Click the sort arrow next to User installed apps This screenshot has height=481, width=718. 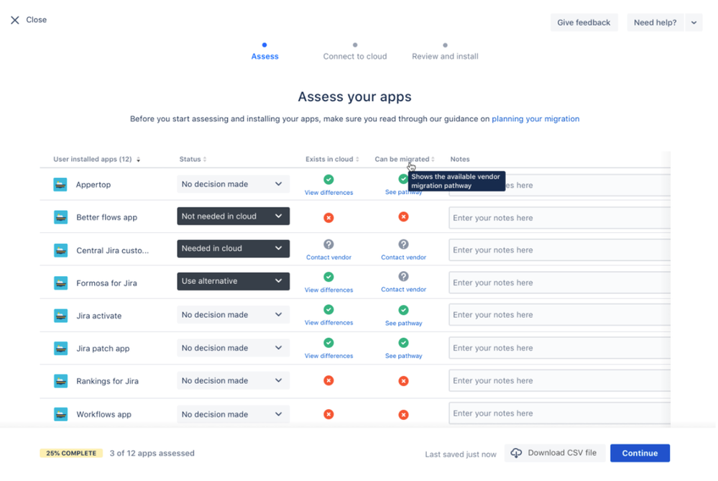138,160
